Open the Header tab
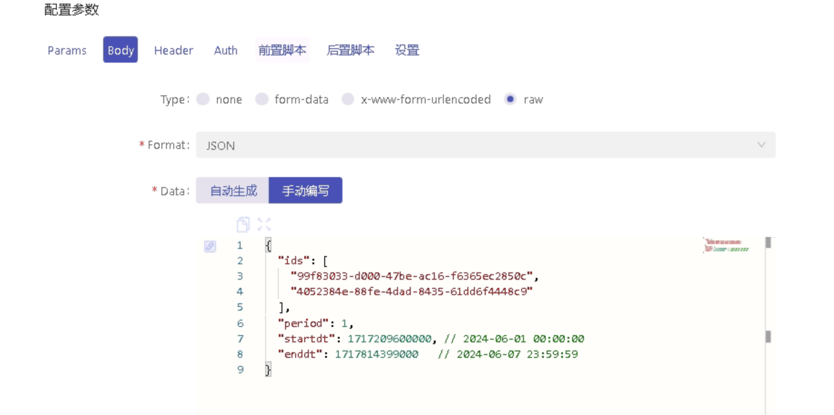 [x=174, y=50]
